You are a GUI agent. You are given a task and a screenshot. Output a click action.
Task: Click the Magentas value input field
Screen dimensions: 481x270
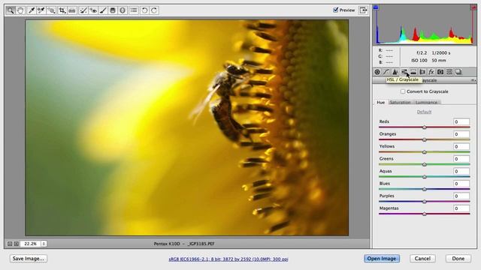click(x=461, y=208)
